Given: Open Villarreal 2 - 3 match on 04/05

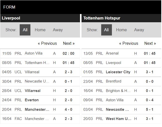Looking at the screenshot, I should [x=32, y=72].
